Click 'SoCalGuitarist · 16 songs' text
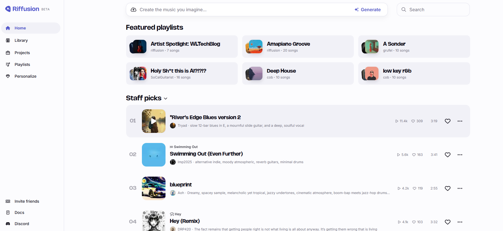The height and width of the screenshot is (231, 503). pyautogui.click(x=171, y=77)
